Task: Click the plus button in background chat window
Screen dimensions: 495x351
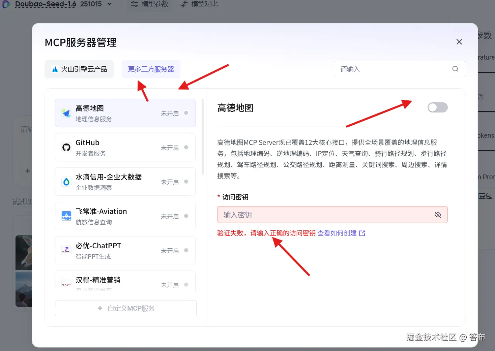Action: click(28, 171)
